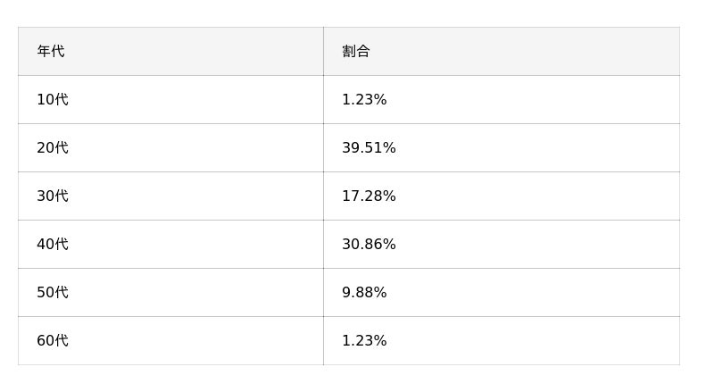The height and width of the screenshot is (392, 714).
Task: Click the 9.88% value cell
Action: coord(364,293)
